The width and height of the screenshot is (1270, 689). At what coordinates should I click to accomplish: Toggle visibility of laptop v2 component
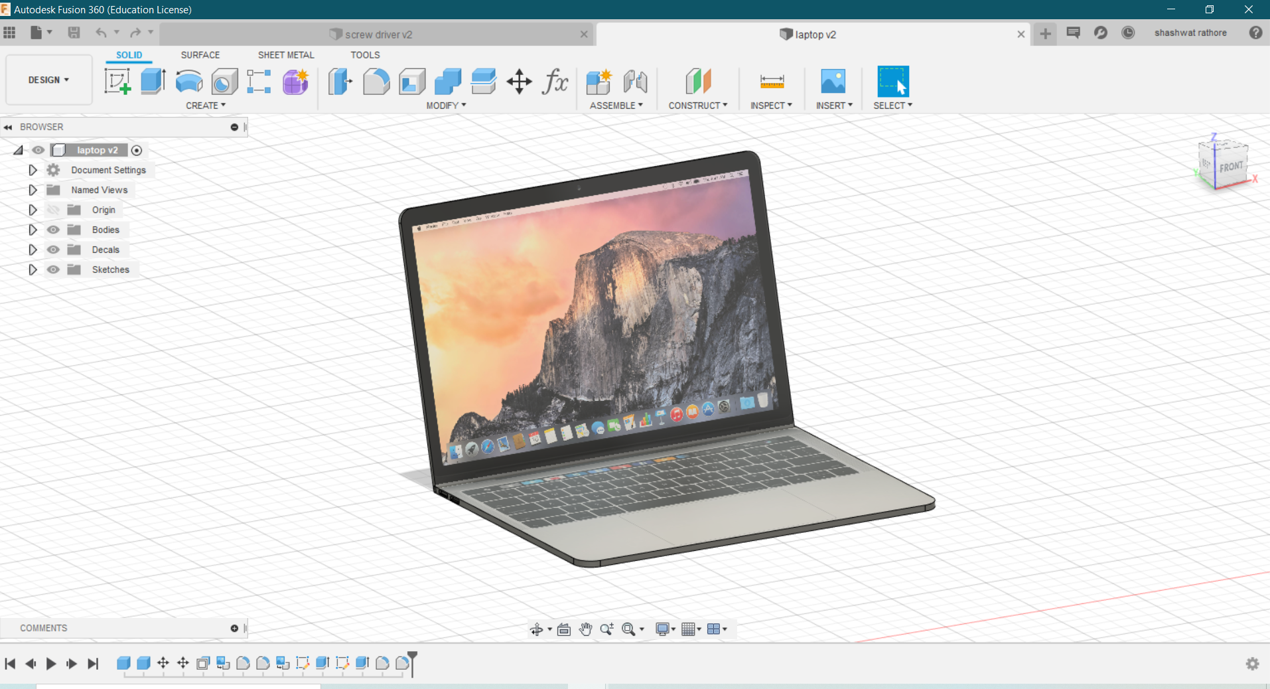38,150
